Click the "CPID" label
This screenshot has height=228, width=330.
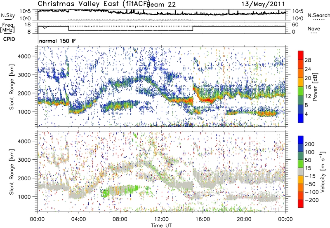(x=9, y=39)
